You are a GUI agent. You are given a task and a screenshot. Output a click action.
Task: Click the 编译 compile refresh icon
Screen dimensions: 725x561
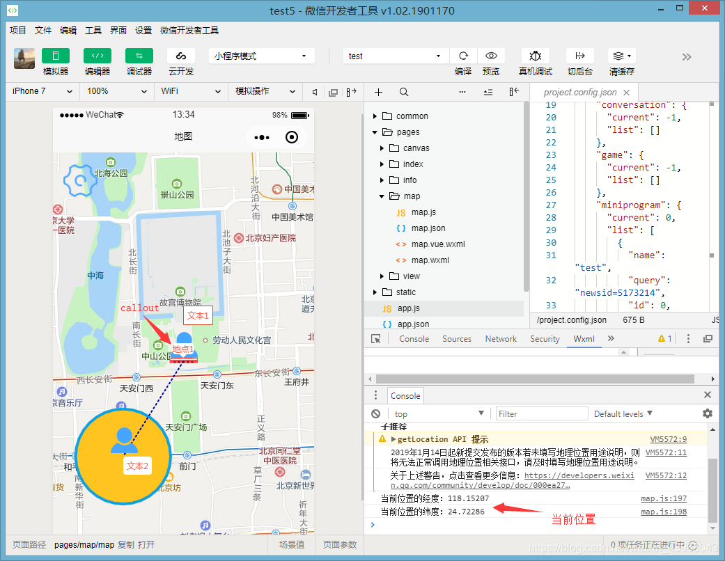(463, 56)
